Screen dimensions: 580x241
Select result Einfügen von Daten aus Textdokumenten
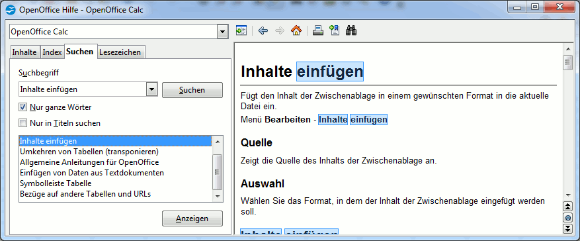pyautogui.click(x=116, y=173)
